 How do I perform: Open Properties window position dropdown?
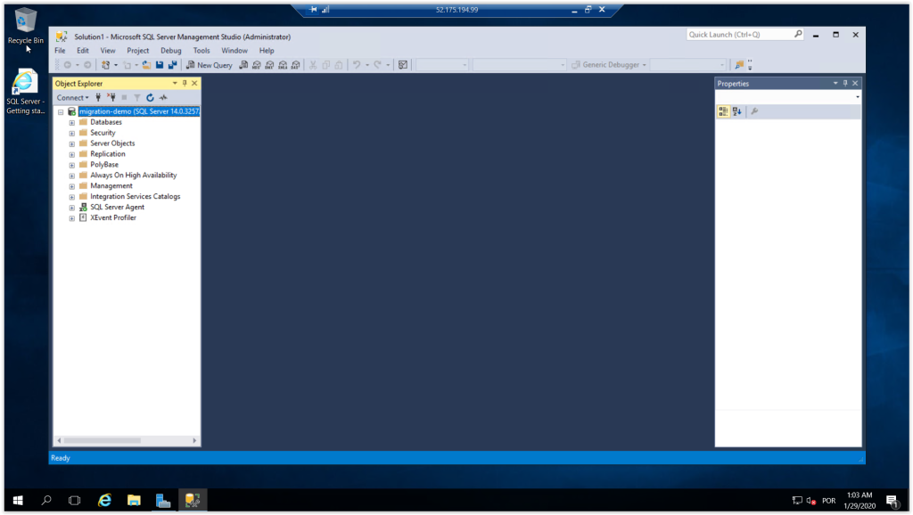pyautogui.click(x=835, y=83)
